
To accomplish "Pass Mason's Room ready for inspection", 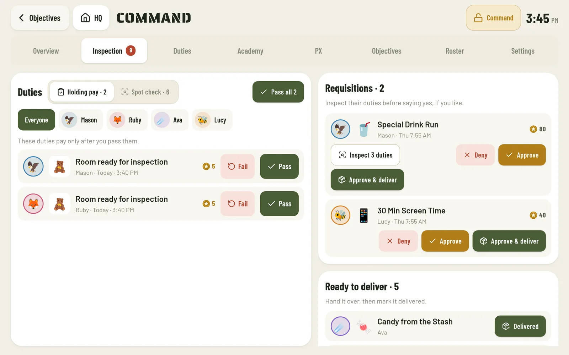I will [x=279, y=166].
